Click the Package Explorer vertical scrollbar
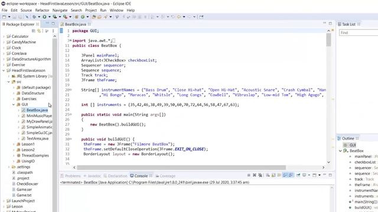378x212 pixels. 55,125
